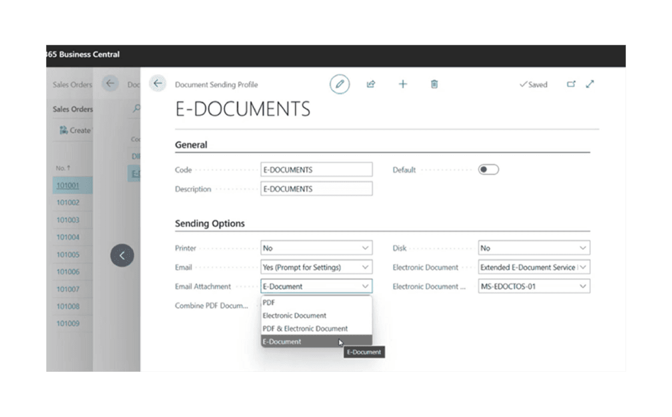Open page in new window icon
672x417 pixels.
571,84
